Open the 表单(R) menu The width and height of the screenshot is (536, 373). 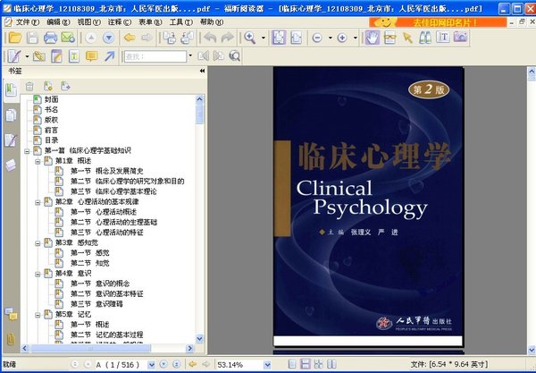click(x=150, y=22)
